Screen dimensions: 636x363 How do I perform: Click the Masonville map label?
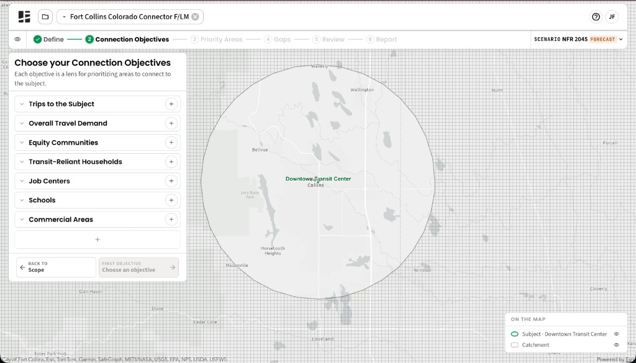237,266
